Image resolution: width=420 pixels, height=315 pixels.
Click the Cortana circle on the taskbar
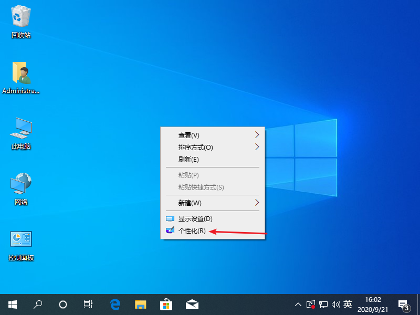click(63, 304)
